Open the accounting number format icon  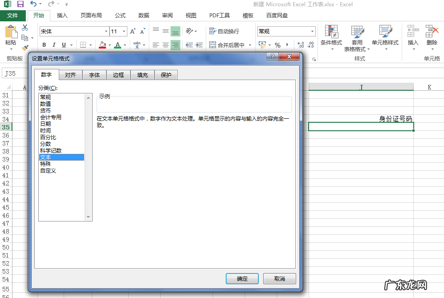click(x=262, y=44)
